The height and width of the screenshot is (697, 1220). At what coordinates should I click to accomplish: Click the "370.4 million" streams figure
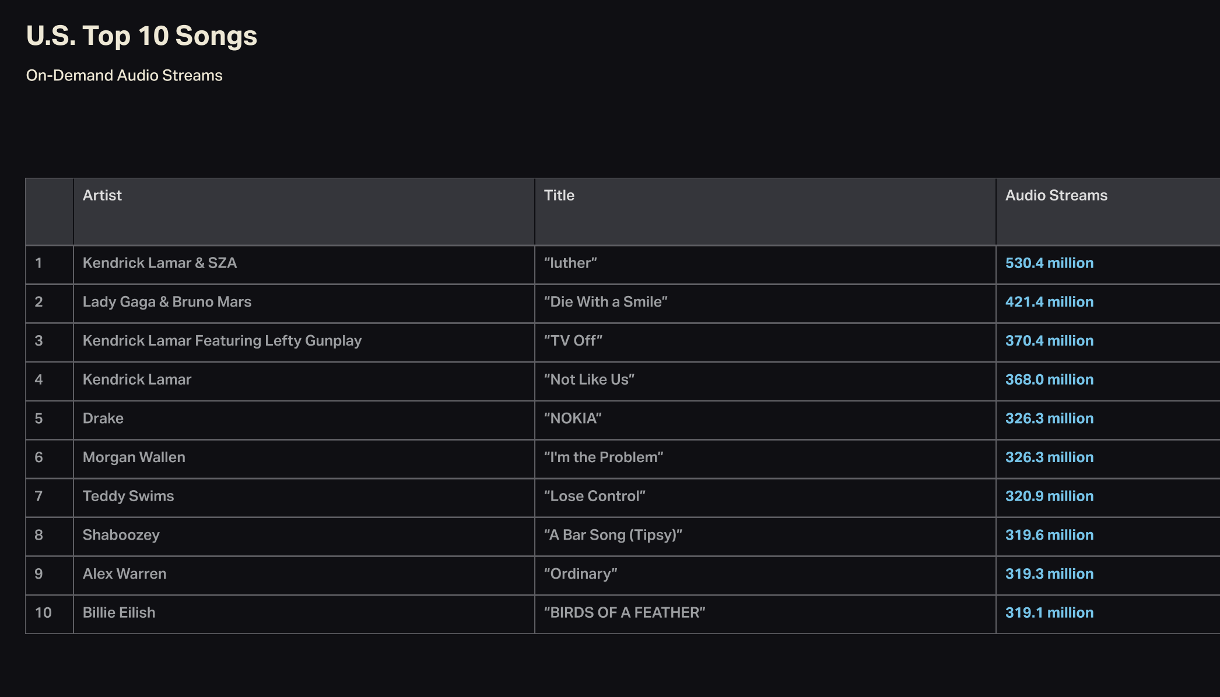coord(1049,341)
